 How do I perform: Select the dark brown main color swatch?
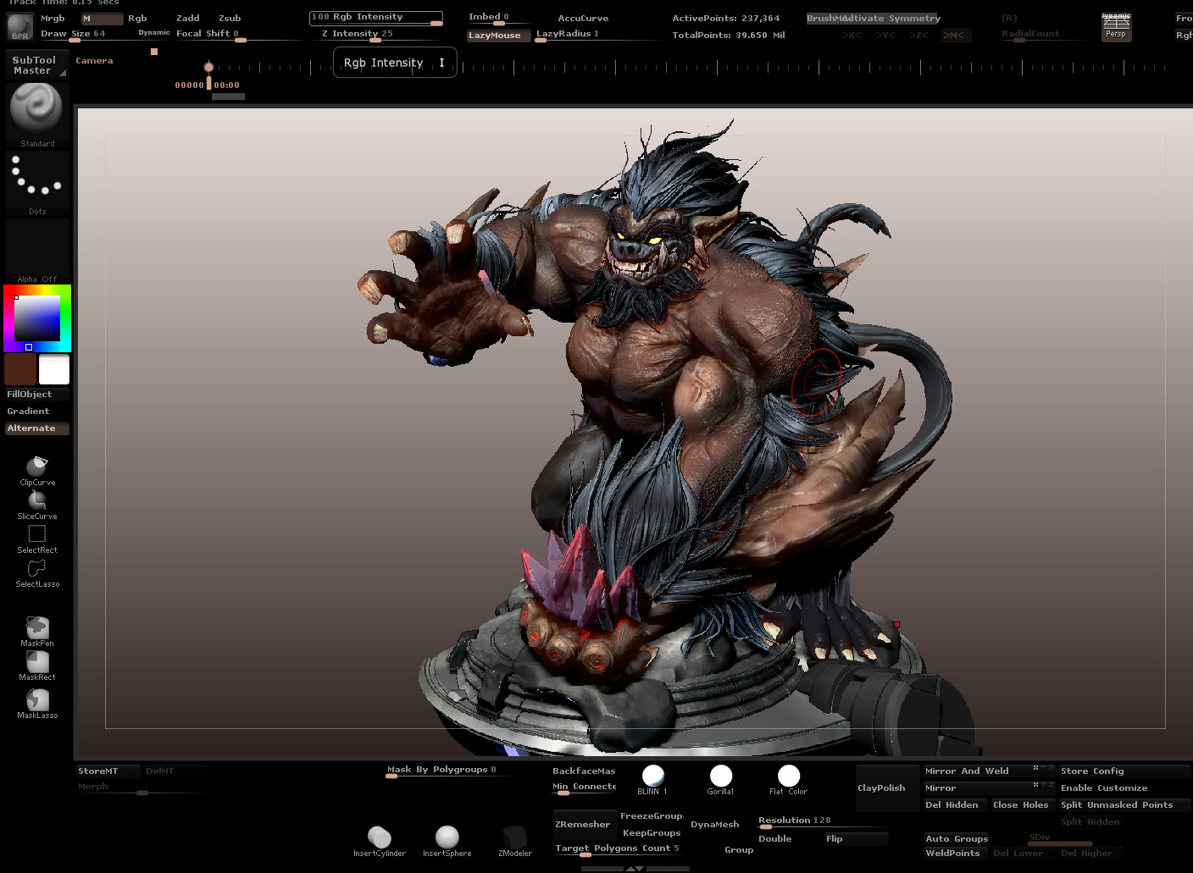pos(20,370)
